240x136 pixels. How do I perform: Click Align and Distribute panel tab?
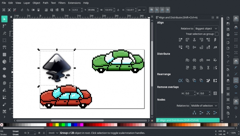(x=188, y=120)
